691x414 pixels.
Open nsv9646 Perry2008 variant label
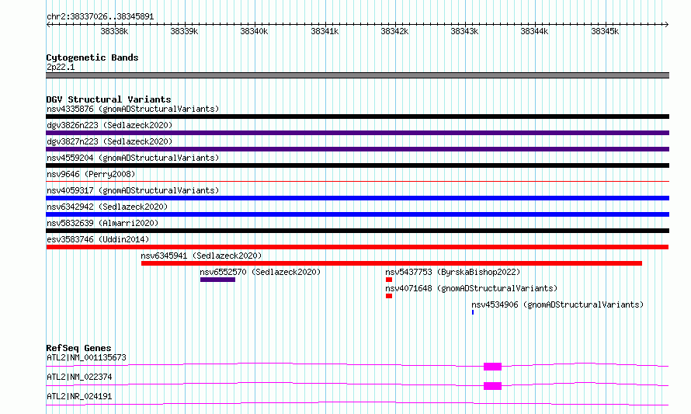[x=91, y=174]
